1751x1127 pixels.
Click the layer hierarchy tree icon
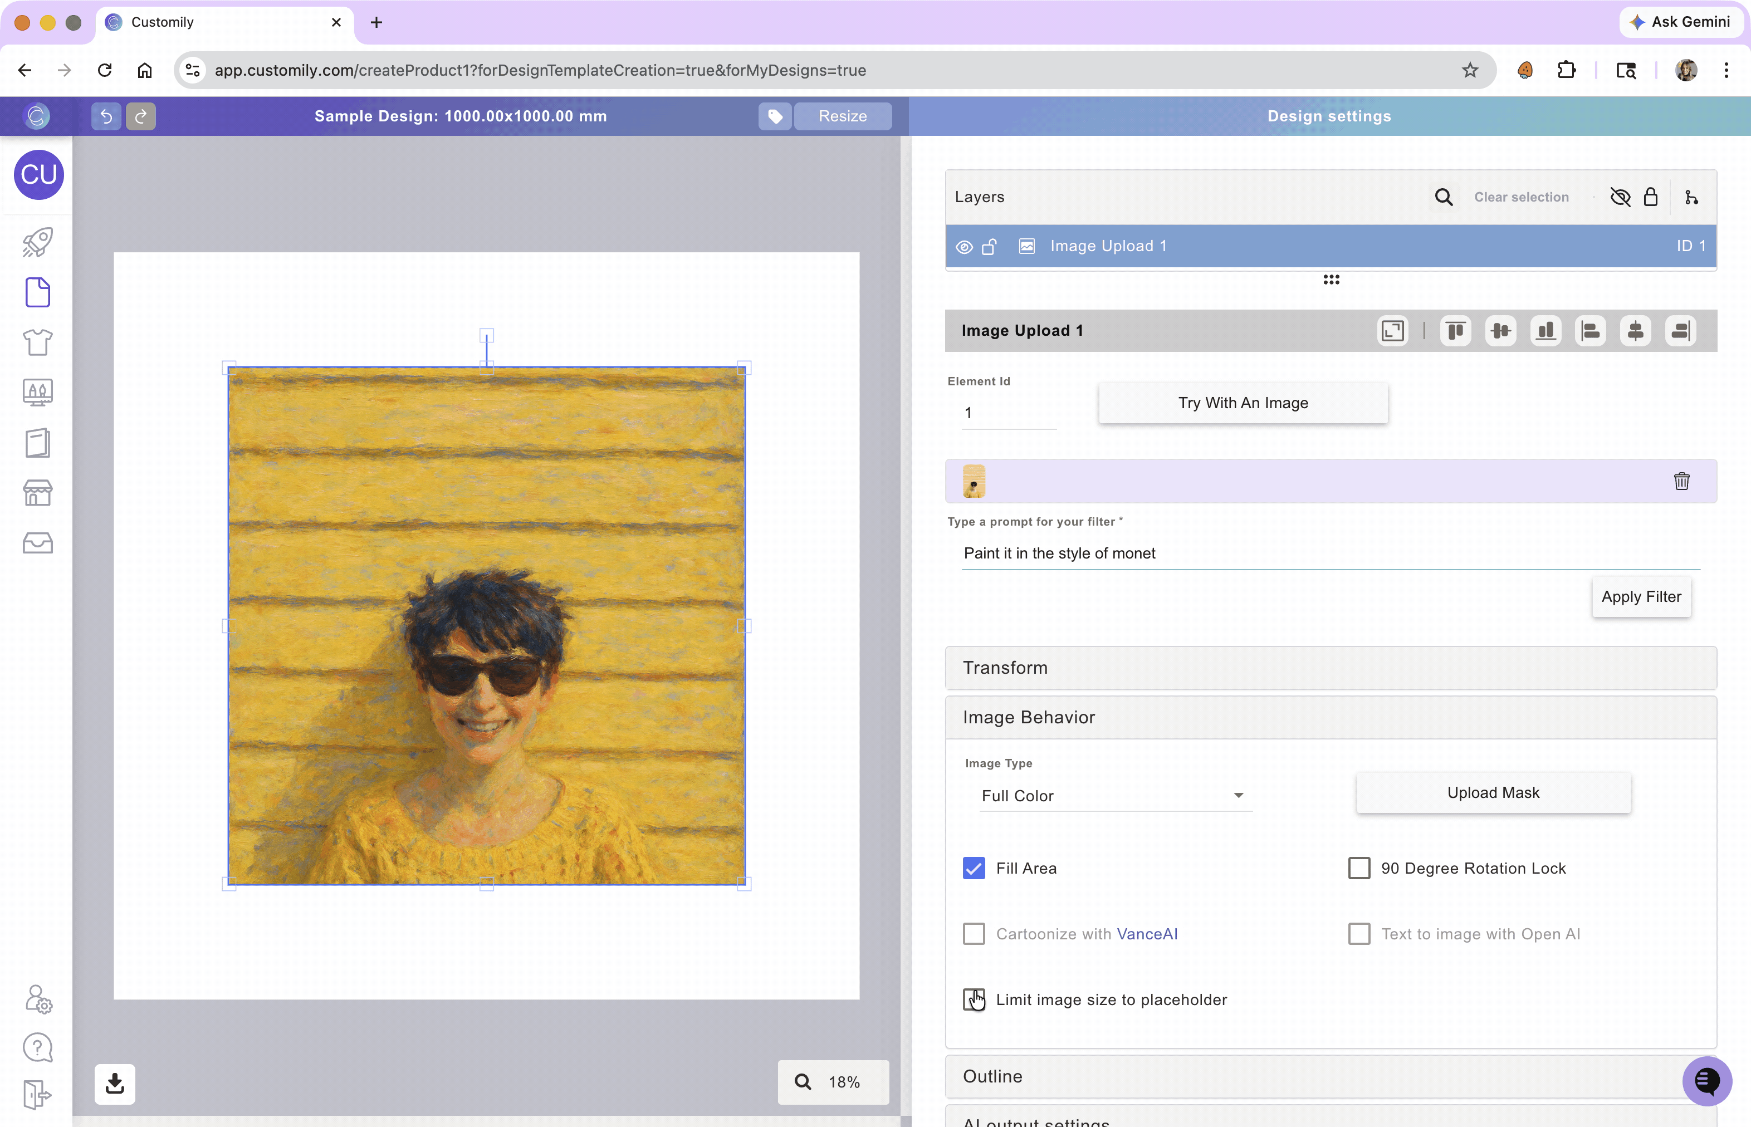coord(1691,197)
